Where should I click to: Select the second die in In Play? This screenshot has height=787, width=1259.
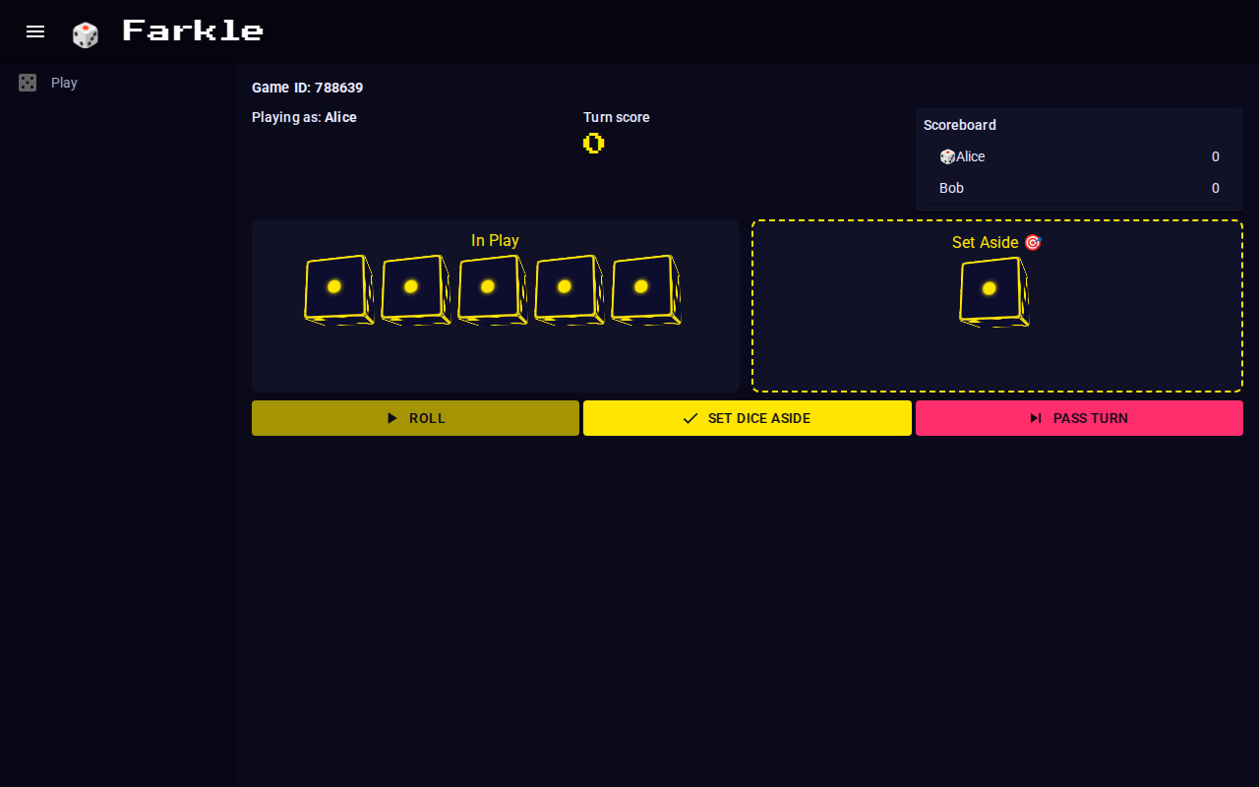416,290
